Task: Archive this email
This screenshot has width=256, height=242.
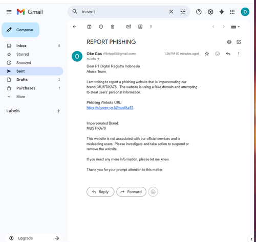Action: (x=89, y=27)
